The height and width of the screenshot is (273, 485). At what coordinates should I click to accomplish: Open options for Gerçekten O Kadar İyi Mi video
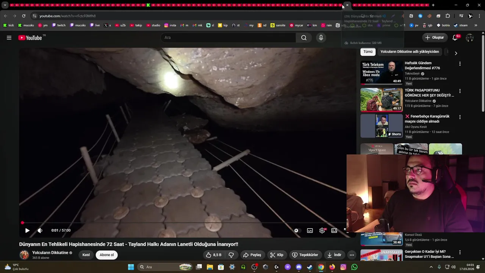460,253
